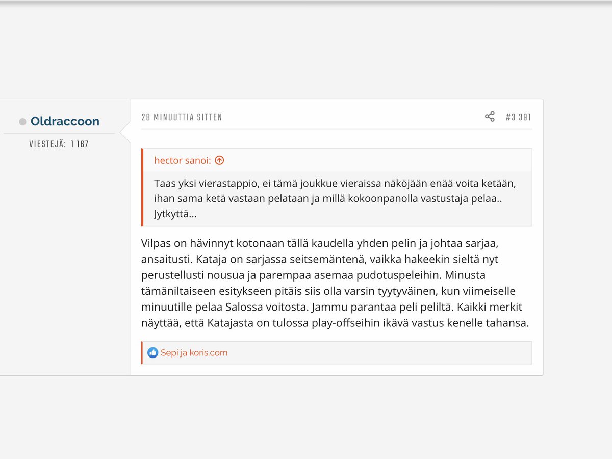Open post number #3 391 permalink
This screenshot has width=612, height=459.
coord(518,117)
